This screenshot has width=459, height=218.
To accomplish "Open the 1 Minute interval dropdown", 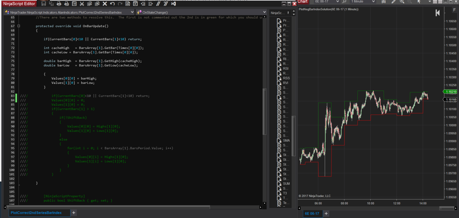I will click(363, 2).
